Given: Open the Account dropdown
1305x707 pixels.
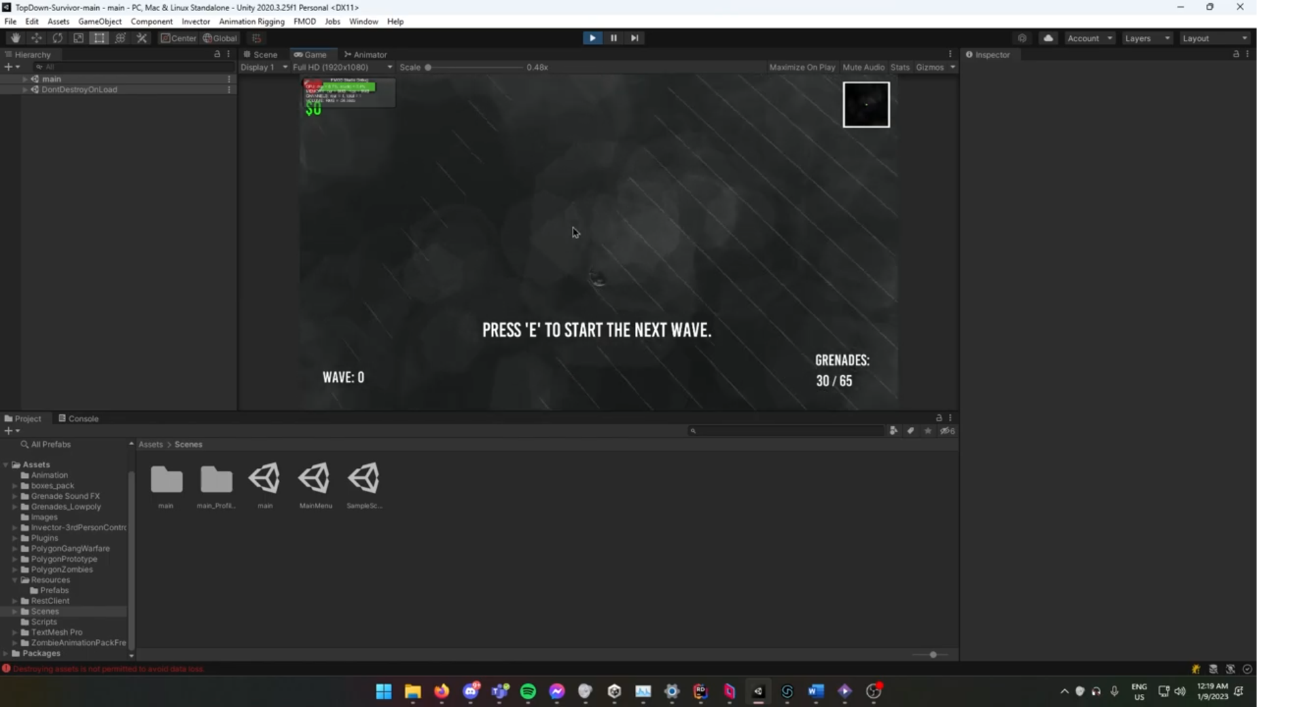Looking at the screenshot, I should click(1090, 38).
